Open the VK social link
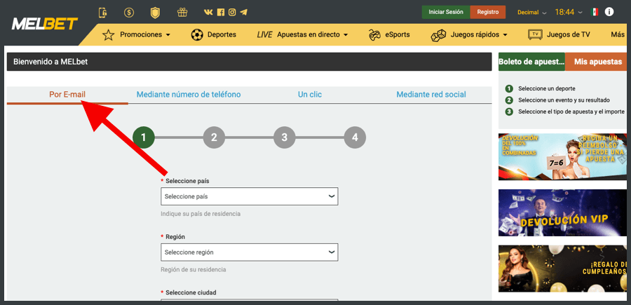 coord(208,13)
